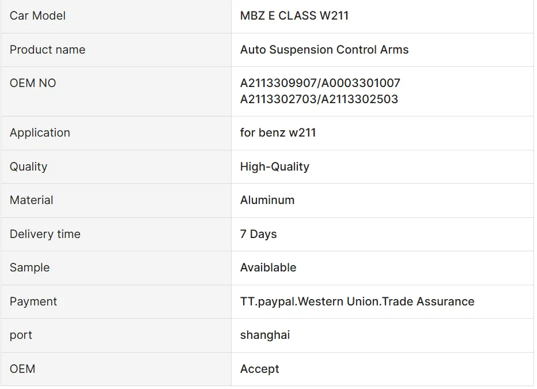Click the "Quality" label cell
Viewport: 537px width, 389px height.
click(x=28, y=167)
